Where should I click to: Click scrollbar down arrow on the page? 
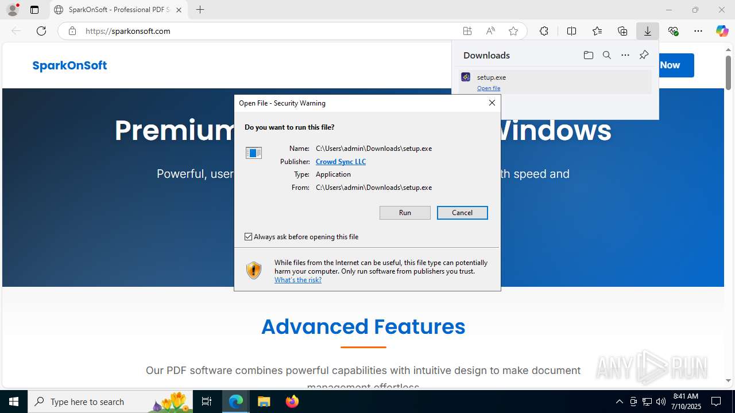coord(728,381)
